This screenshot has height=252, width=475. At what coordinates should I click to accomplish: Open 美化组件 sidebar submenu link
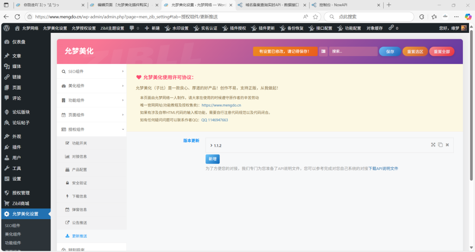coord(13,234)
